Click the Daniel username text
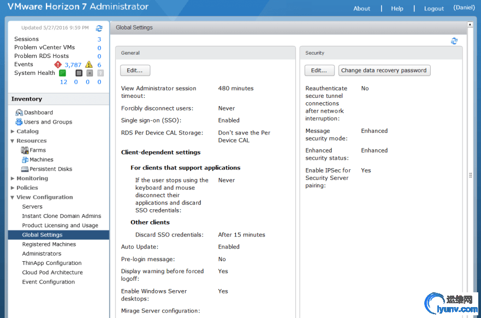This screenshot has width=481, height=318. pos(464,8)
